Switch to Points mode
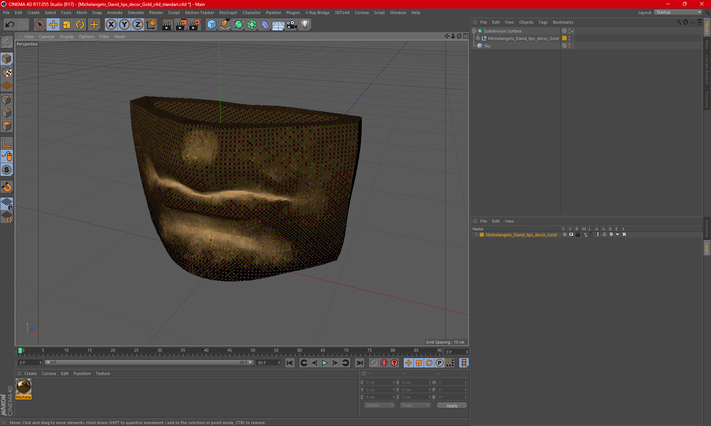The width and height of the screenshot is (711, 426). pyautogui.click(x=7, y=99)
